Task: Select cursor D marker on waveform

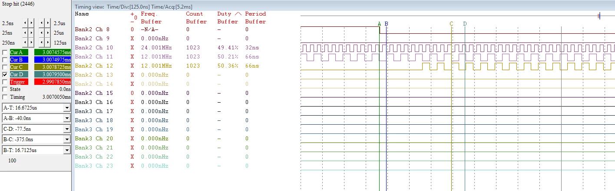Action: tap(465, 24)
